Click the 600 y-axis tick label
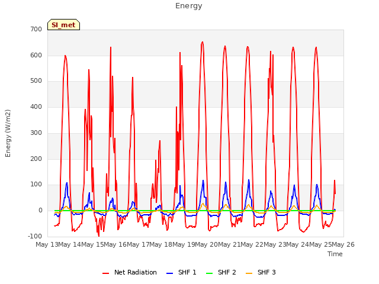 (x=36, y=55)
